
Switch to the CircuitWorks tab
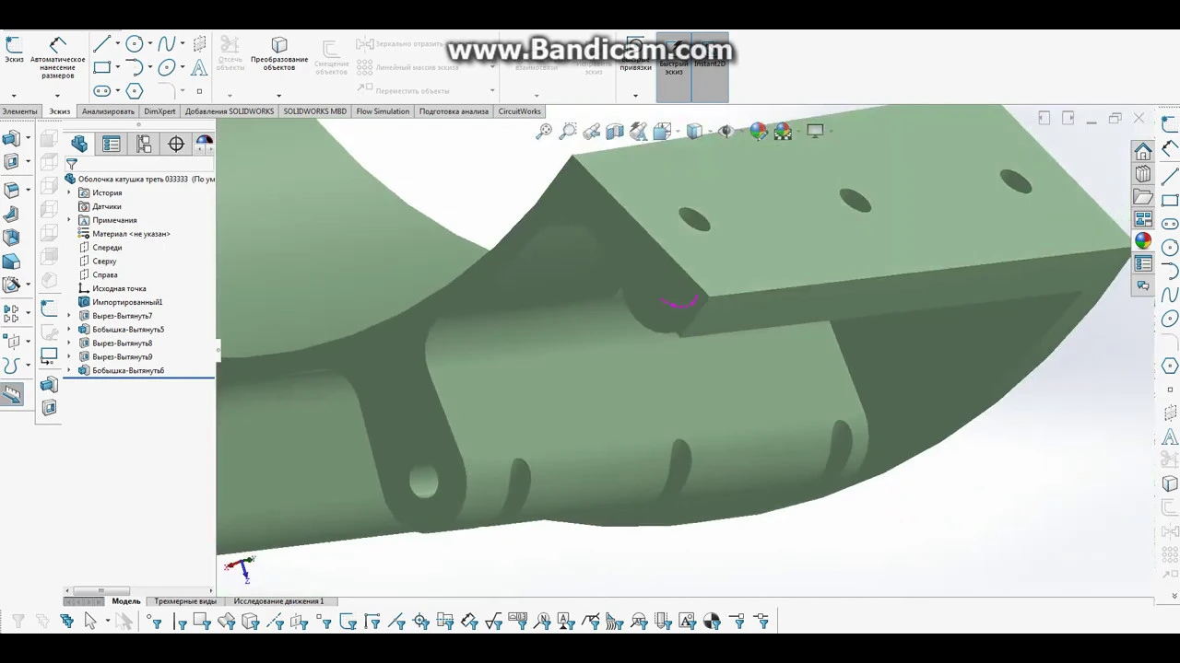click(x=520, y=111)
